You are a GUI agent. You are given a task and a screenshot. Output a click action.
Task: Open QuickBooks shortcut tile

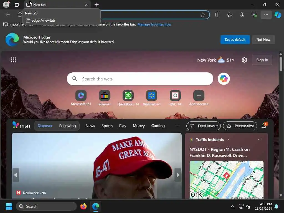(128, 98)
